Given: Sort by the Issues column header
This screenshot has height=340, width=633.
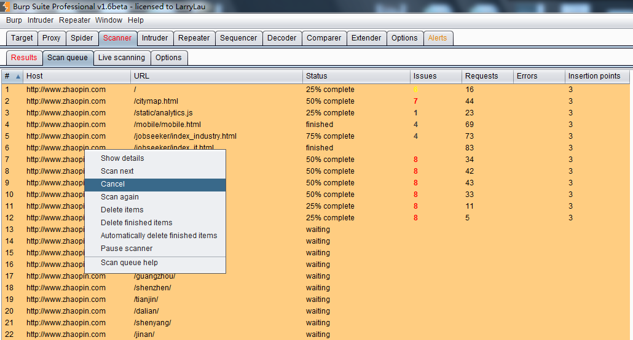Looking at the screenshot, I should tap(436, 76).
